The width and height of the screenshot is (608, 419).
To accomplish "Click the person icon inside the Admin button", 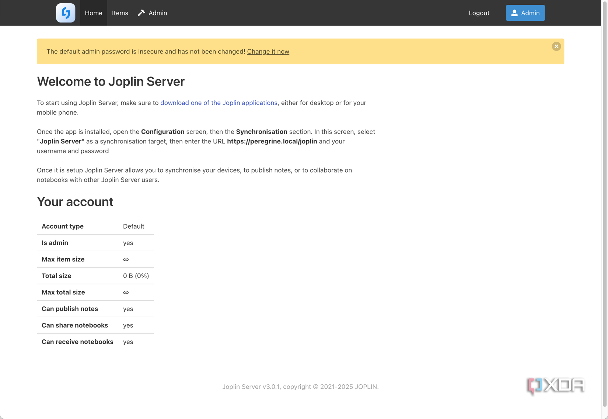I will click(x=514, y=13).
